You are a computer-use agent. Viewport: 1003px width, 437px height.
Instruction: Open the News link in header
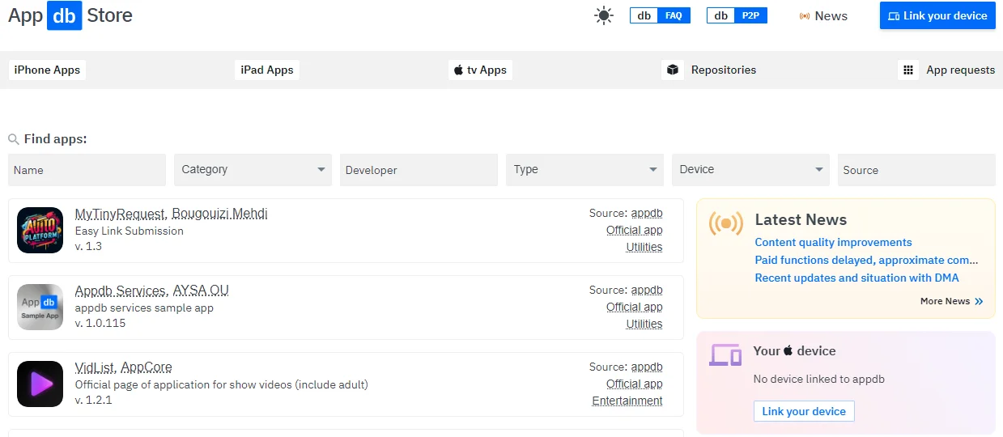tap(823, 16)
